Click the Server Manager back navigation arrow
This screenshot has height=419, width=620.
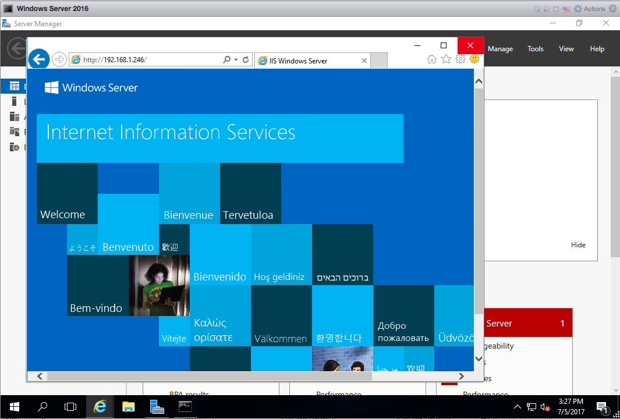[17, 48]
